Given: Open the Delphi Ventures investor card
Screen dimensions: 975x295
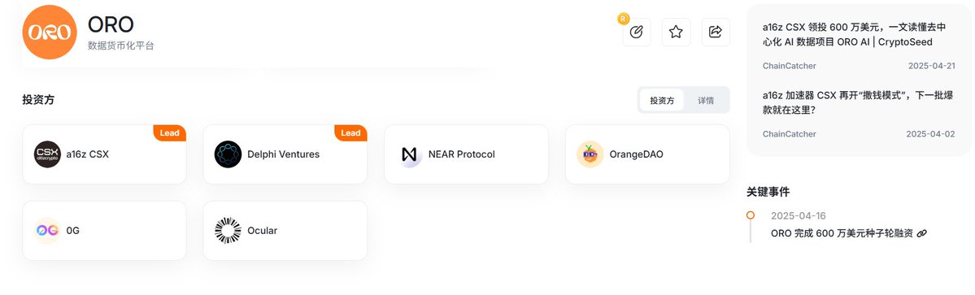Looking at the screenshot, I should (x=285, y=154).
